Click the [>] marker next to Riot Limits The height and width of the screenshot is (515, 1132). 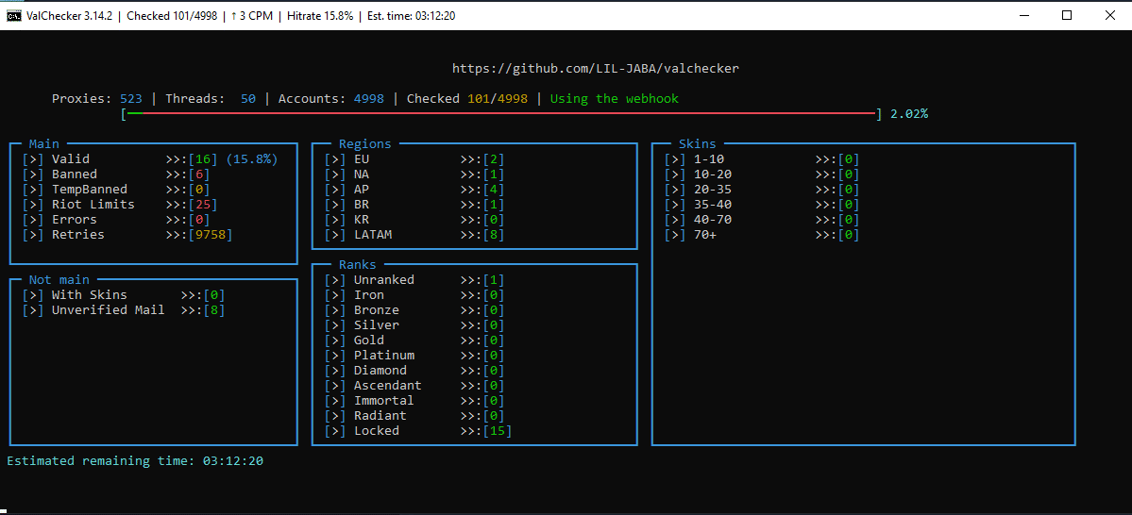click(x=33, y=205)
